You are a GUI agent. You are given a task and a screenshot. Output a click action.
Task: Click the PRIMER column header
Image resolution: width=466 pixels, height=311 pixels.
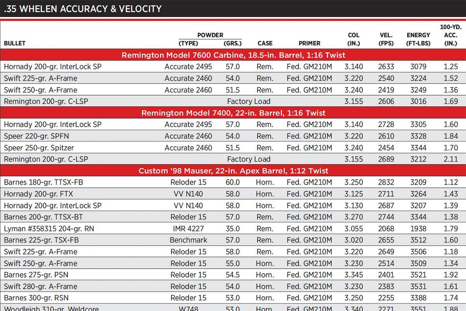coord(310,43)
